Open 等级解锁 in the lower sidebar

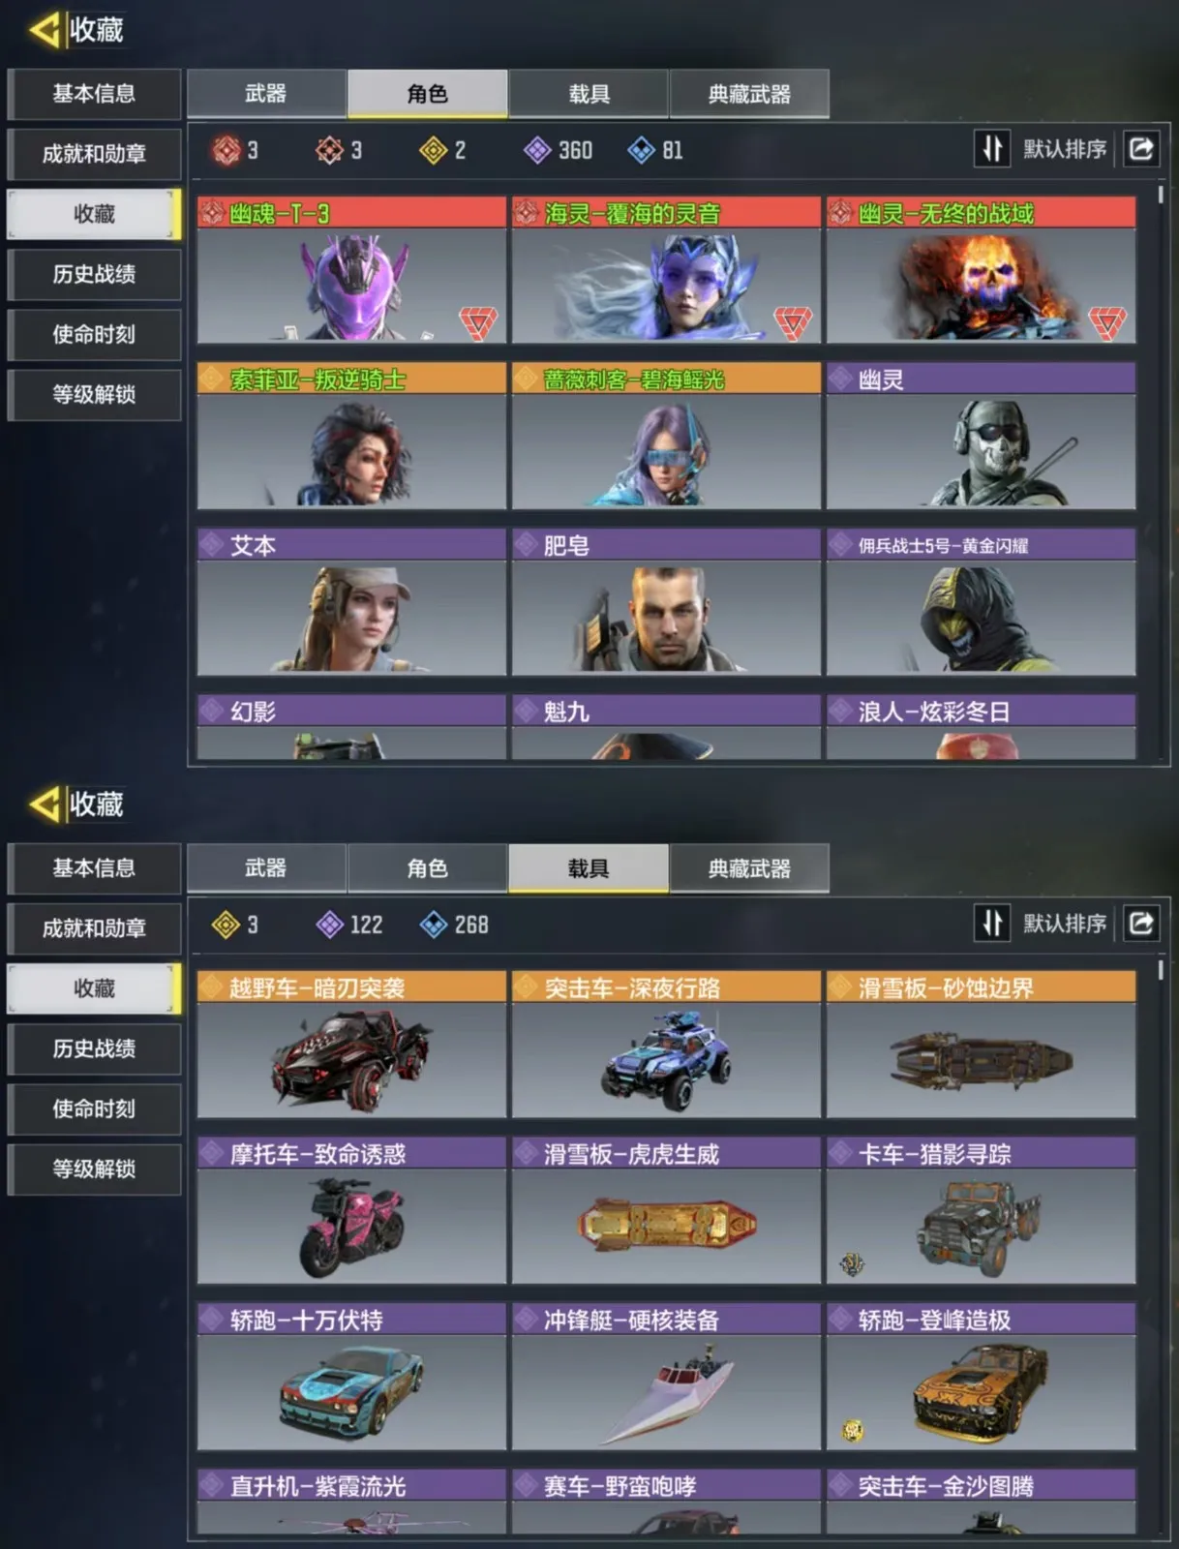pyautogui.click(x=94, y=1169)
